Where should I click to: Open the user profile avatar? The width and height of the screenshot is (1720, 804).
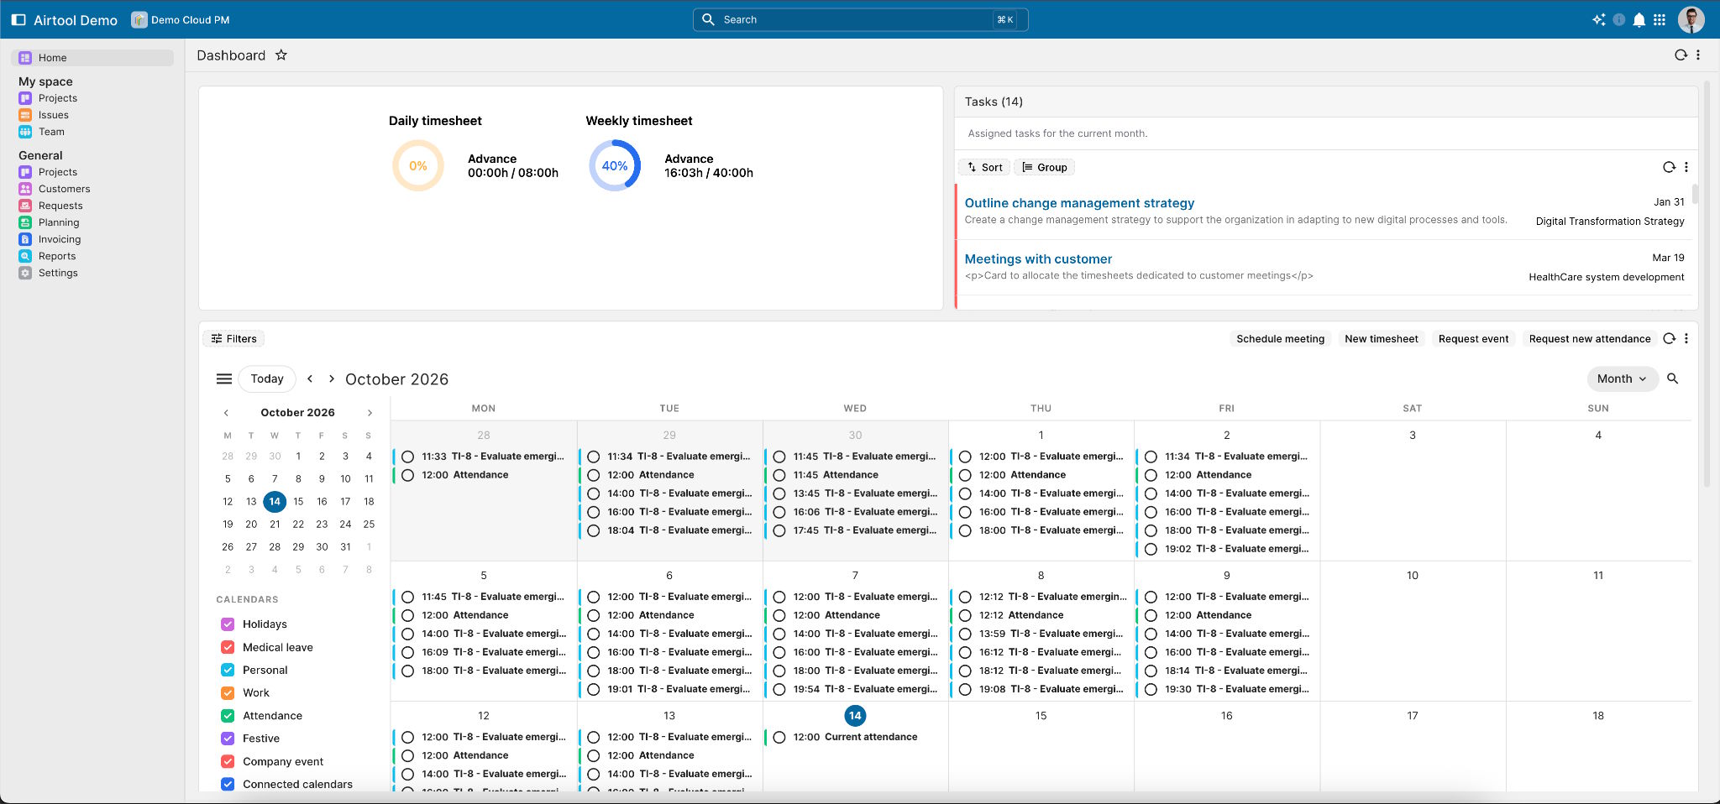pyautogui.click(x=1691, y=19)
